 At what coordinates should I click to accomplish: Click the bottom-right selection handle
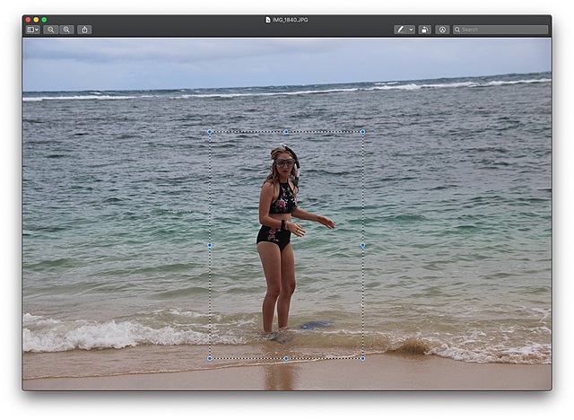[x=362, y=358]
